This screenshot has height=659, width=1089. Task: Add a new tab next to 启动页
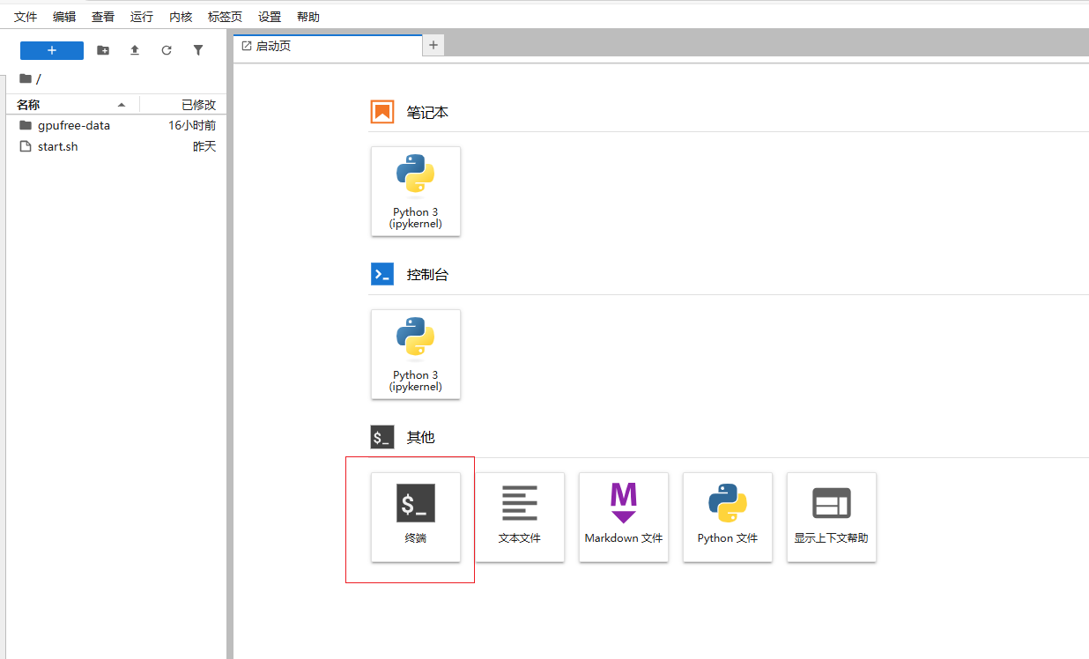(433, 45)
